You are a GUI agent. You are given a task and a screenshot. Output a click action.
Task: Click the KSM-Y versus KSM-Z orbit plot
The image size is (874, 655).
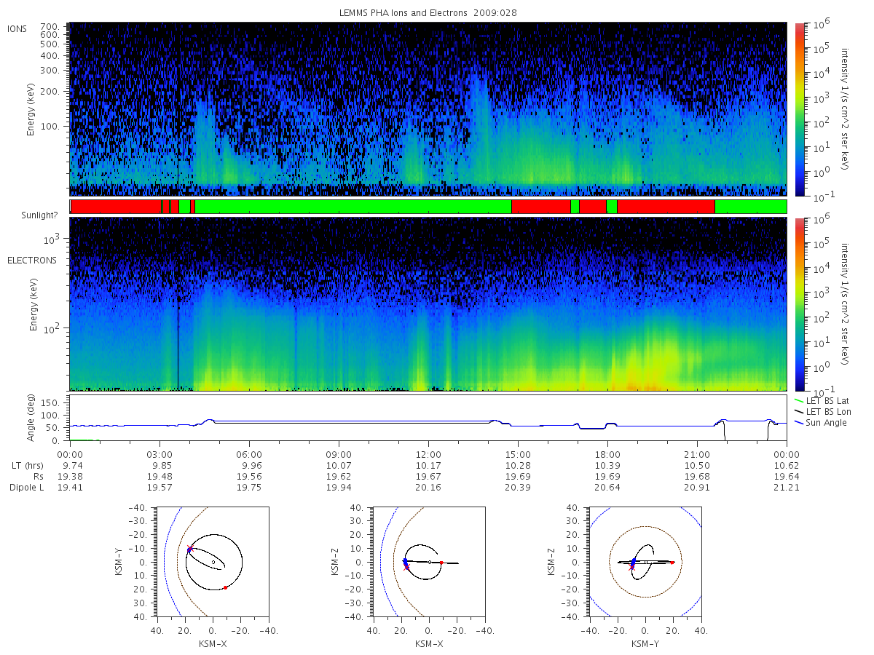click(x=645, y=562)
